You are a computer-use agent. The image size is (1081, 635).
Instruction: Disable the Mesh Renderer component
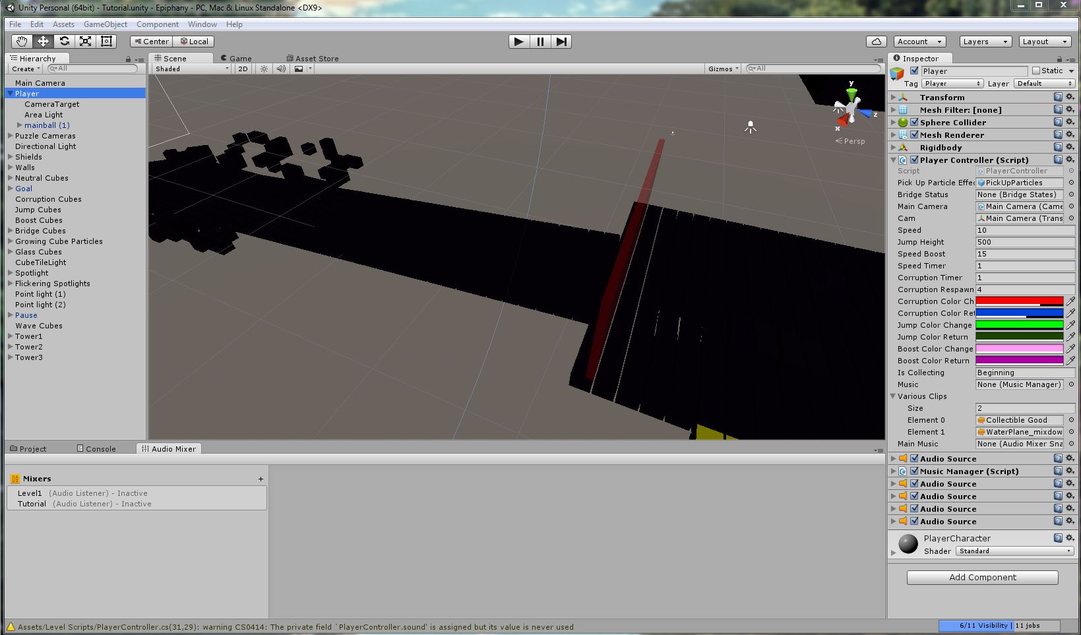pos(914,135)
